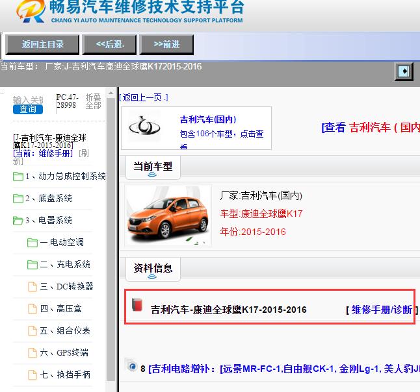The height and width of the screenshot is (392, 420).
Task: Click J-吉利汽车-康迪全球鹰K17-2015-2016 sidebar title
Action: (x=50, y=141)
